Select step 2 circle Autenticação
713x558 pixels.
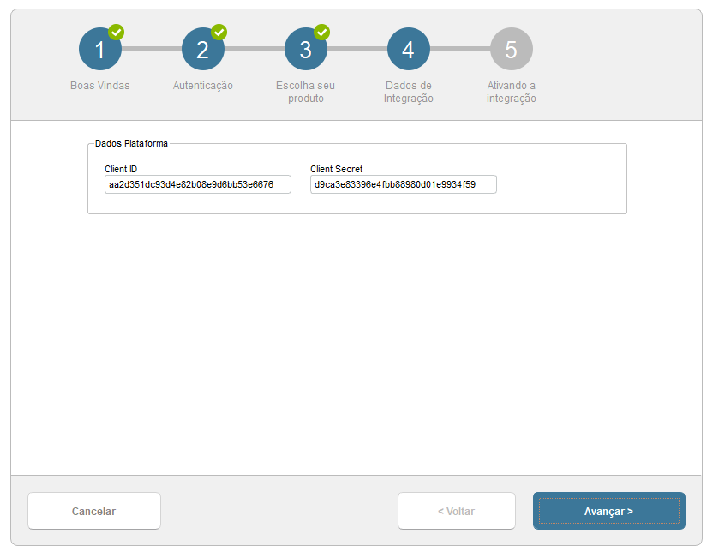point(203,49)
